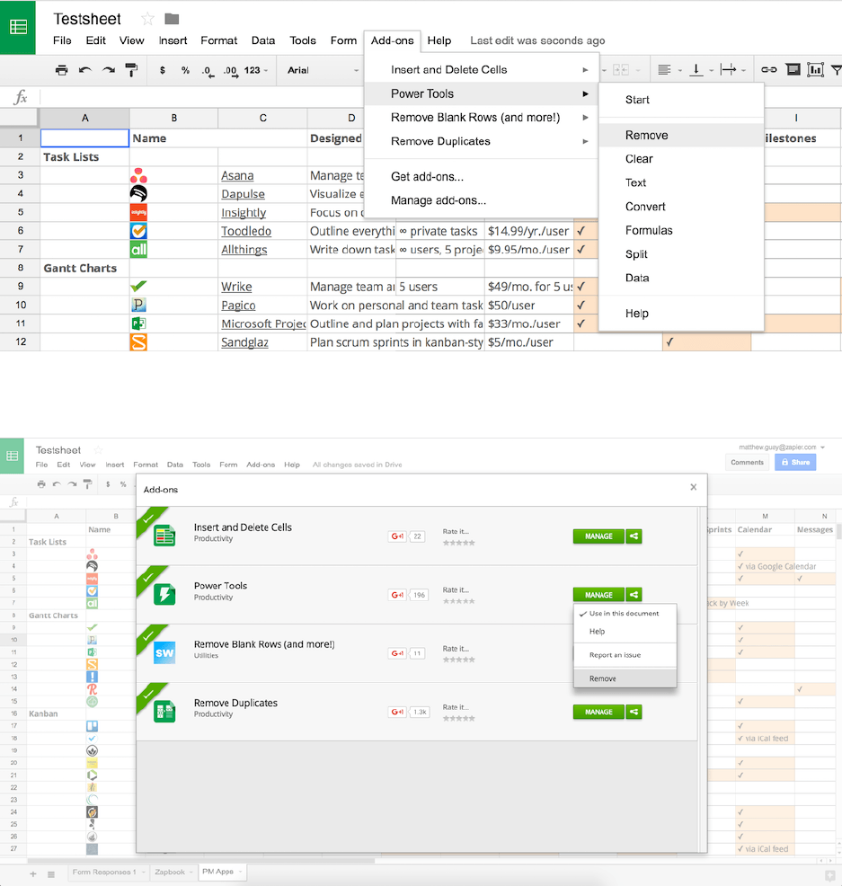Click the print icon in upper toolbar
The image size is (842, 886).
click(62, 70)
